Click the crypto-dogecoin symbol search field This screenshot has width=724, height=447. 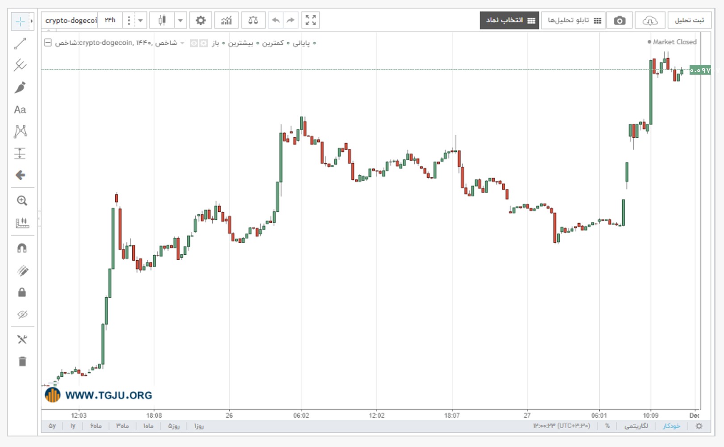70,20
